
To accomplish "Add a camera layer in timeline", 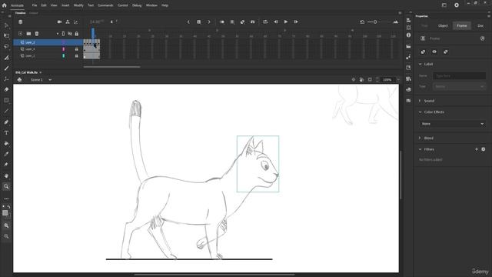I will coord(59,22).
